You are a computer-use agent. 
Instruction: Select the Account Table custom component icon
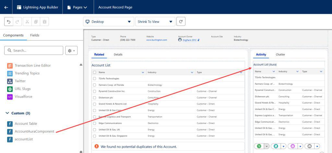click(x=10, y=124)
